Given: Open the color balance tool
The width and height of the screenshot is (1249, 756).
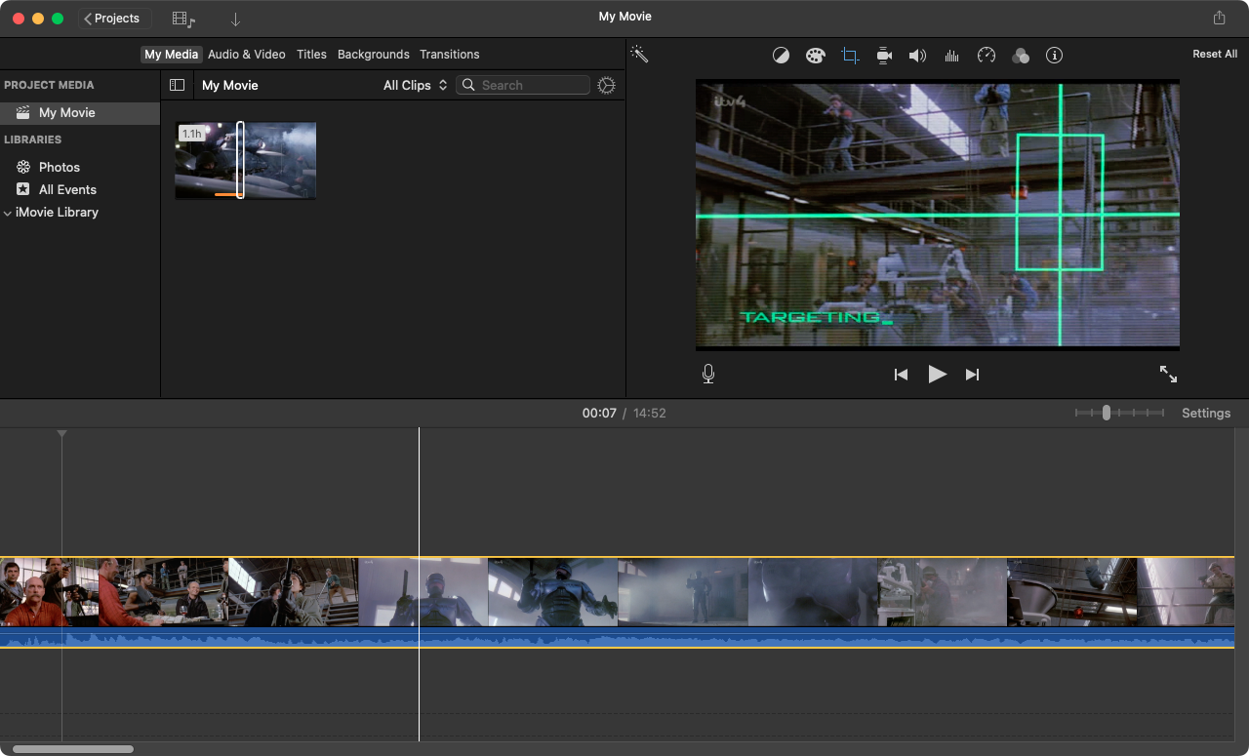Looking at the screenshot, I should tap(781, 56).
